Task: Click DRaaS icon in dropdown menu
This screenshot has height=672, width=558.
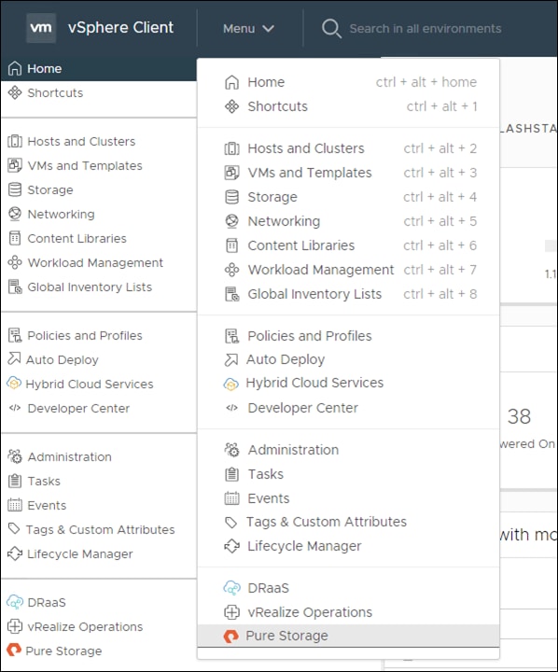Action: click(x=231, y=588)
